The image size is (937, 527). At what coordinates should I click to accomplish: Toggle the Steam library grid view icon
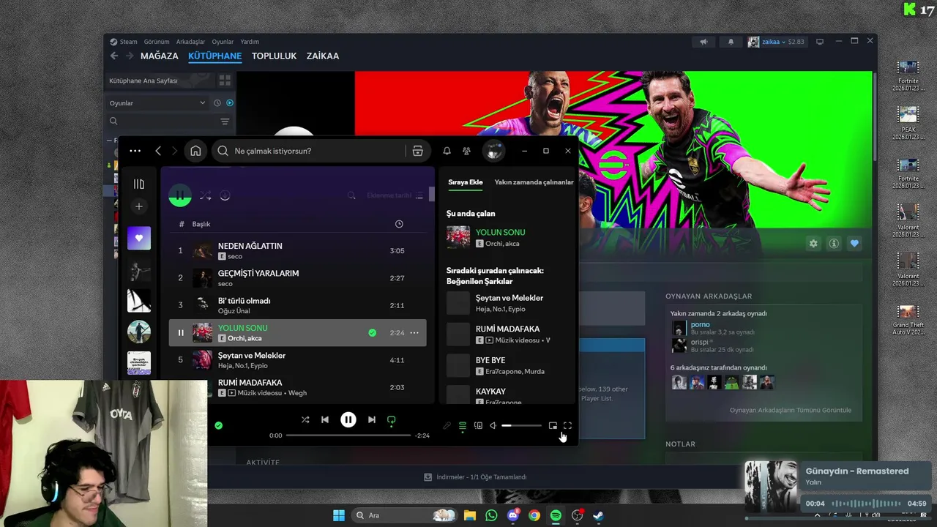point(225,81)
